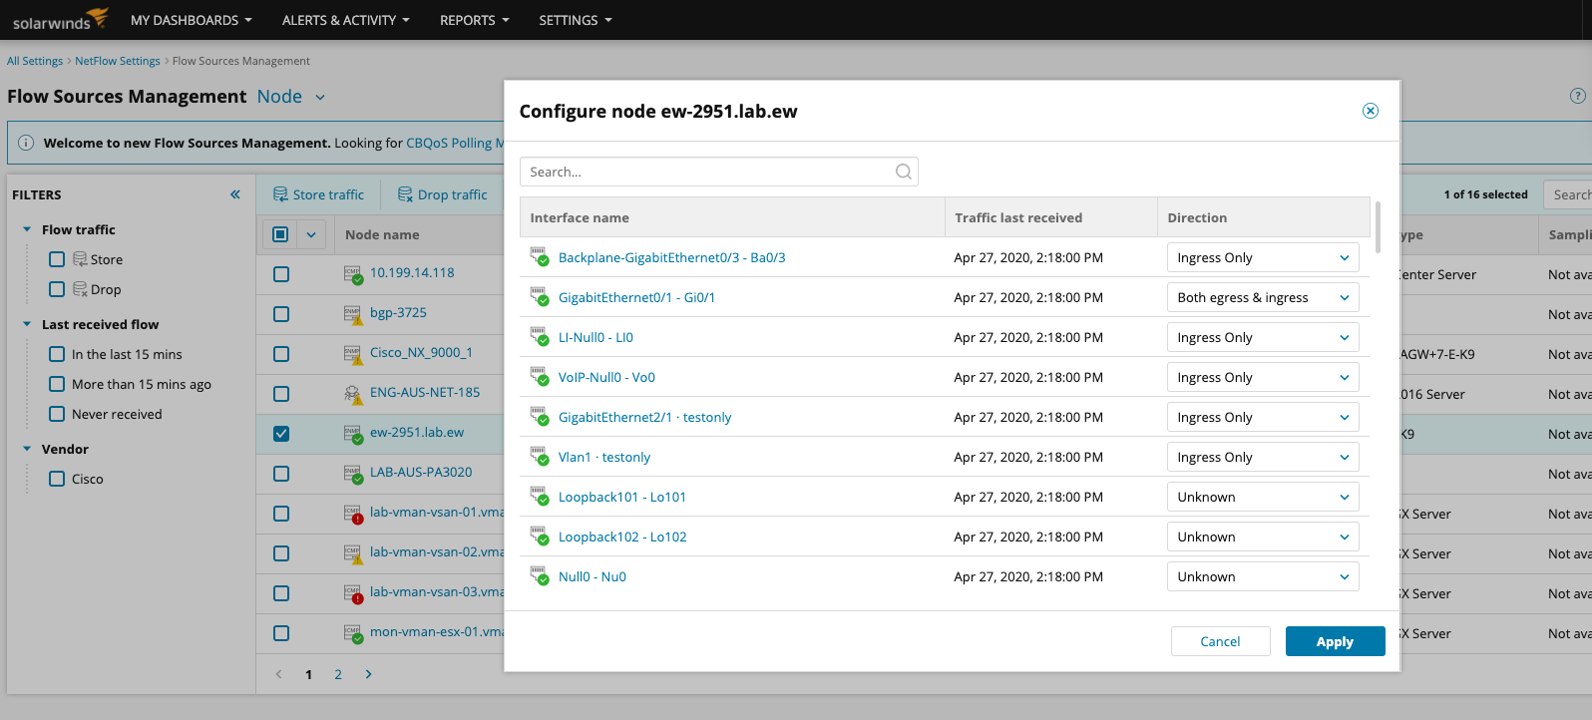Click the node icon for 10.199.14.118

[353, 274]
